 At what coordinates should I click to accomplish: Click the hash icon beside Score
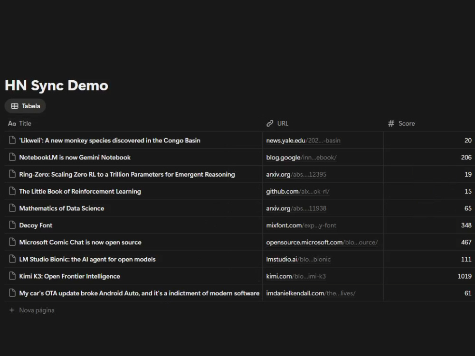click(x=391, y=123)
